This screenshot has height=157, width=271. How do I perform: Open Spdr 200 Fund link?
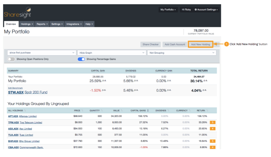coord(36,92)
